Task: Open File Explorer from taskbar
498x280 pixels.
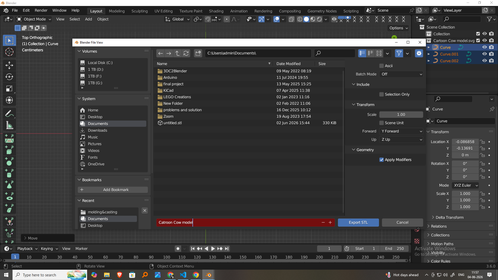Action: pos(107,275)
